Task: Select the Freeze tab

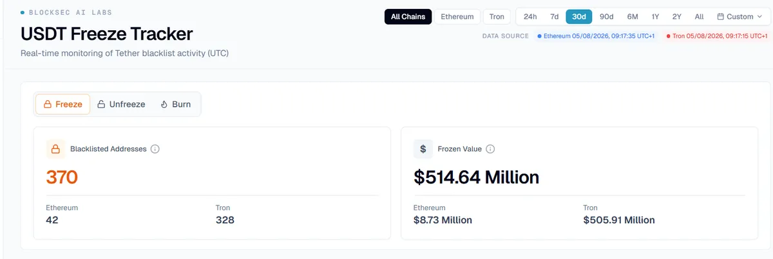Action: (62, 104)
